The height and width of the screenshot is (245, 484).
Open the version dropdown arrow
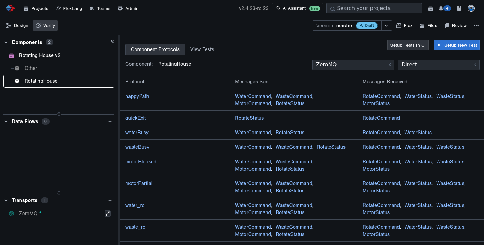tap(387, 26)
